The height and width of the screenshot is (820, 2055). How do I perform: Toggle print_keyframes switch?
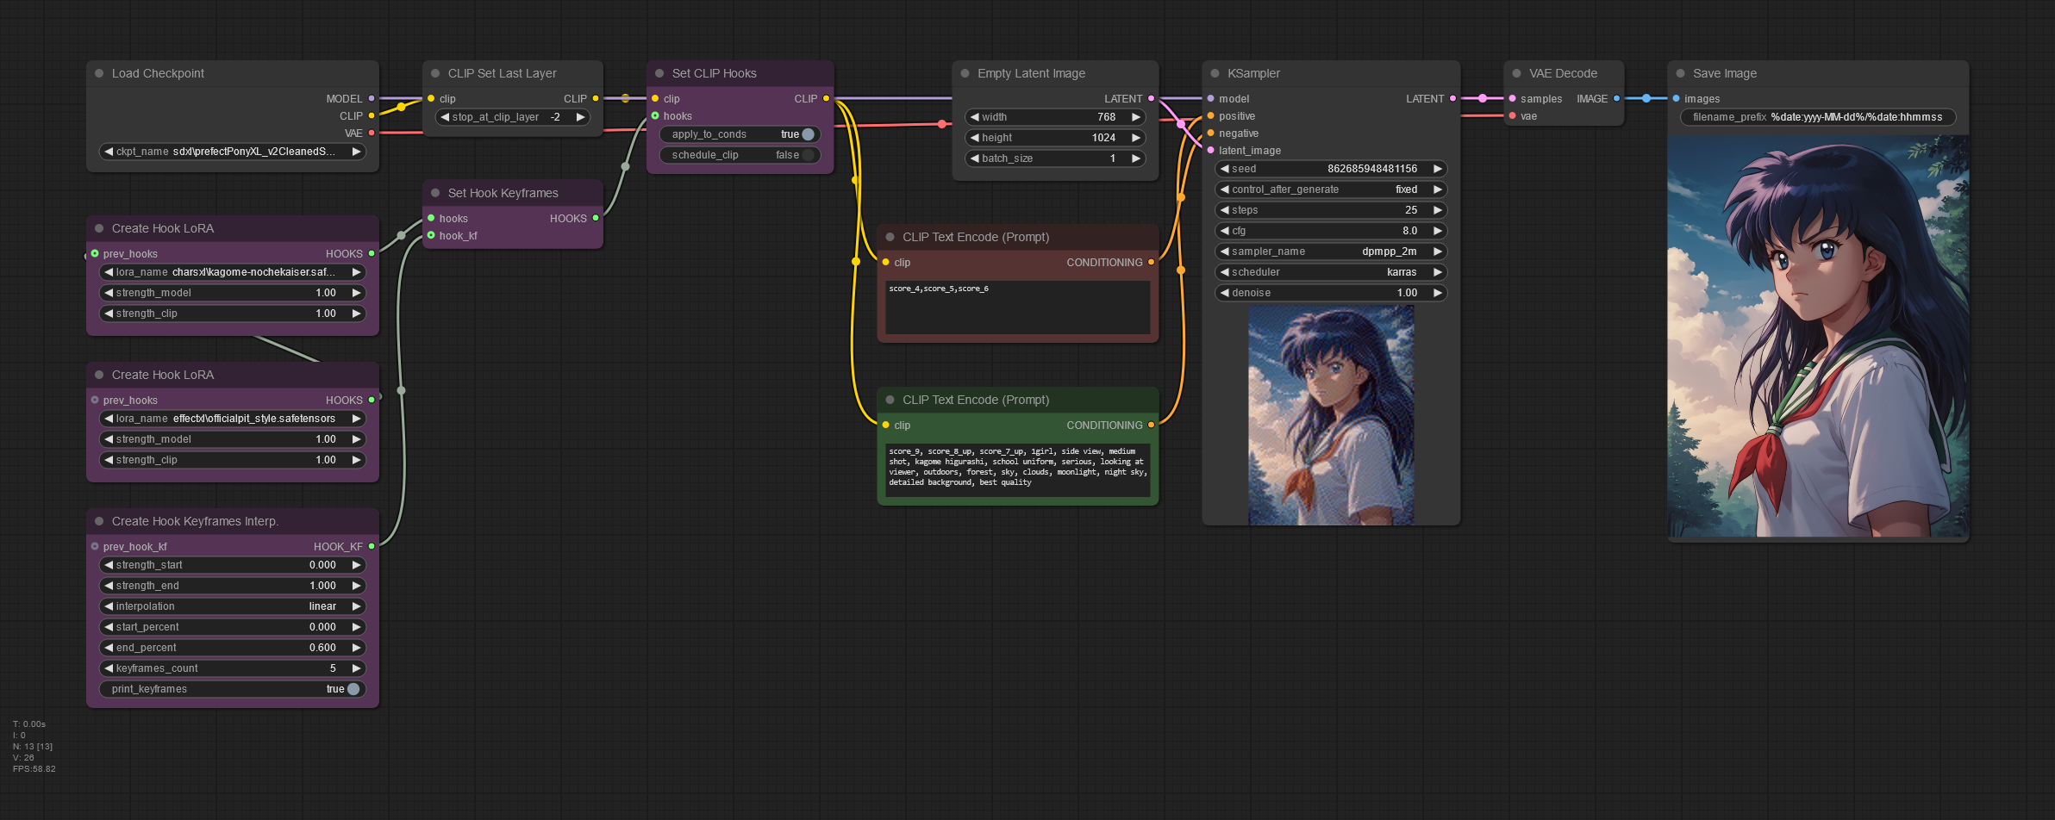click(x=233, y=689)
